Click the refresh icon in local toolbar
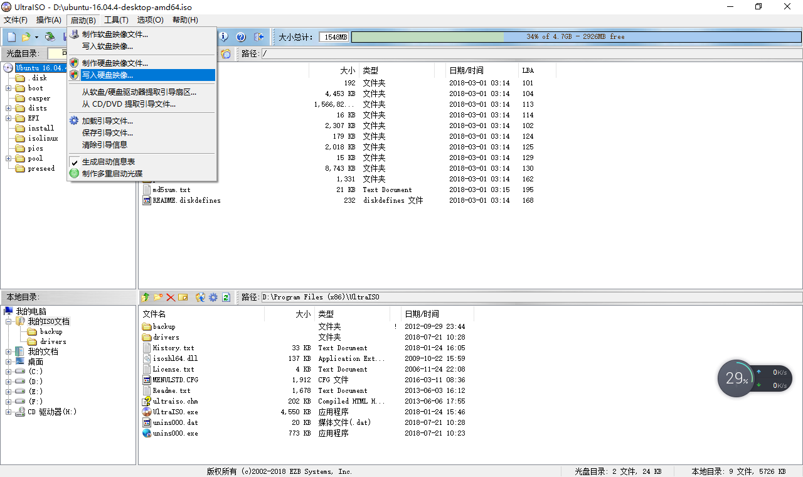Image resolution: width=803 pixels, height=477 pixels. pos(226,297)
